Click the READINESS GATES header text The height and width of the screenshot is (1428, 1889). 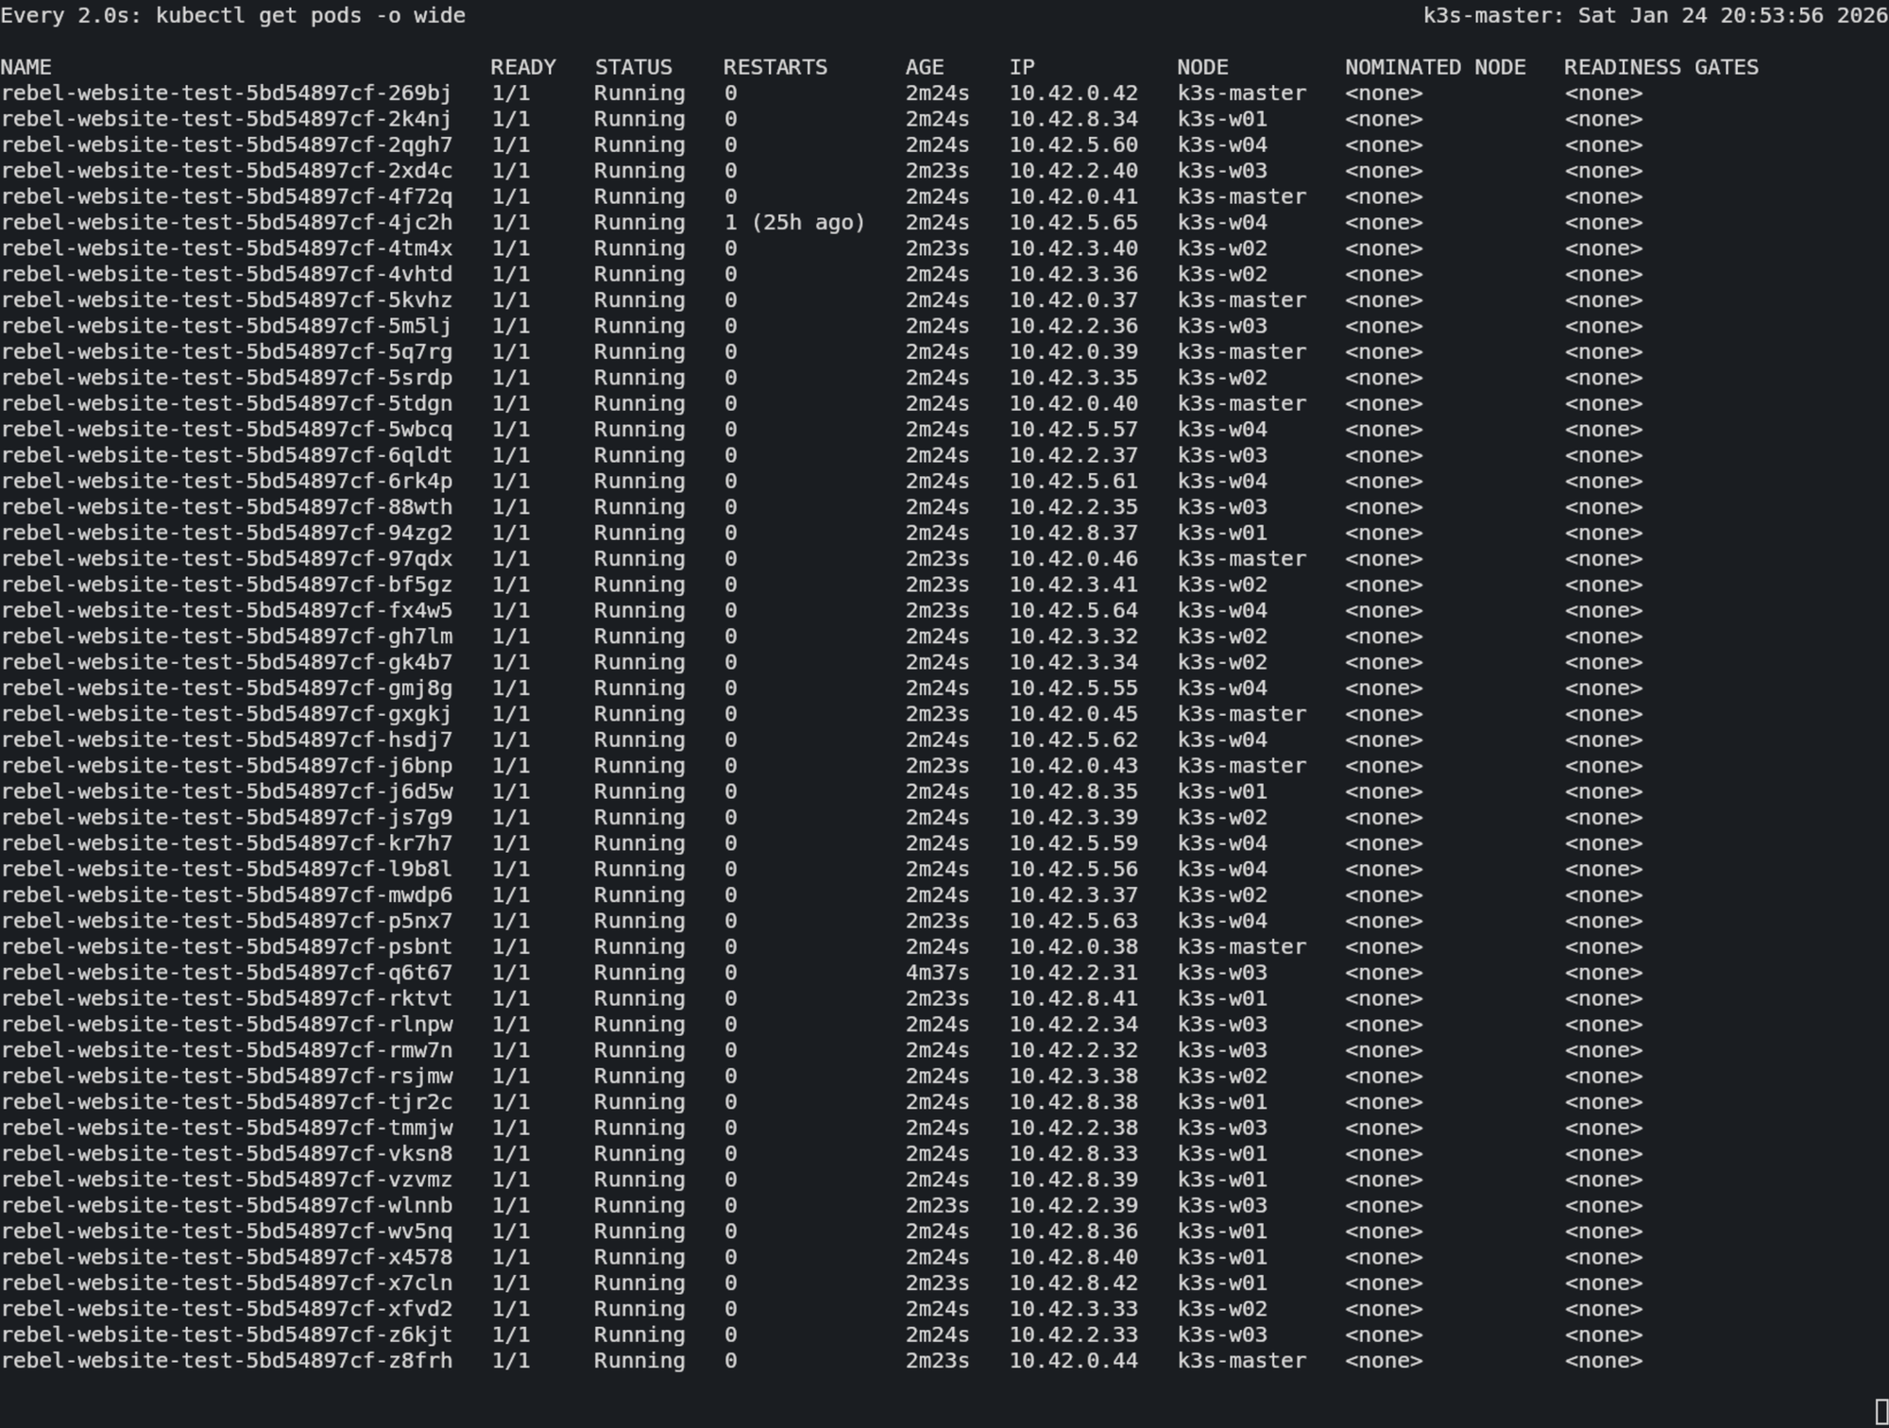[x=1660, y=67]
